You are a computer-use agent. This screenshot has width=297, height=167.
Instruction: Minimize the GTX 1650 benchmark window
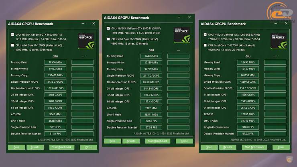(83, 24)
